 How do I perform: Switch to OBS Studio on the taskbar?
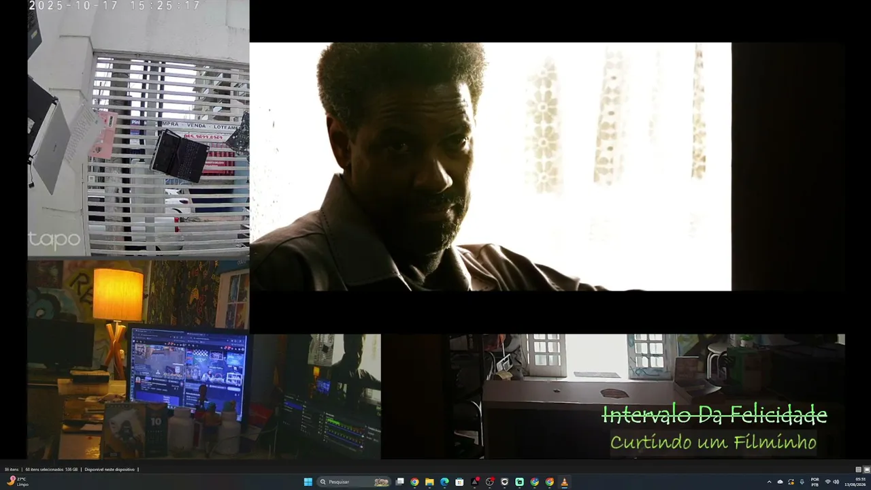[x=489, y=482]
